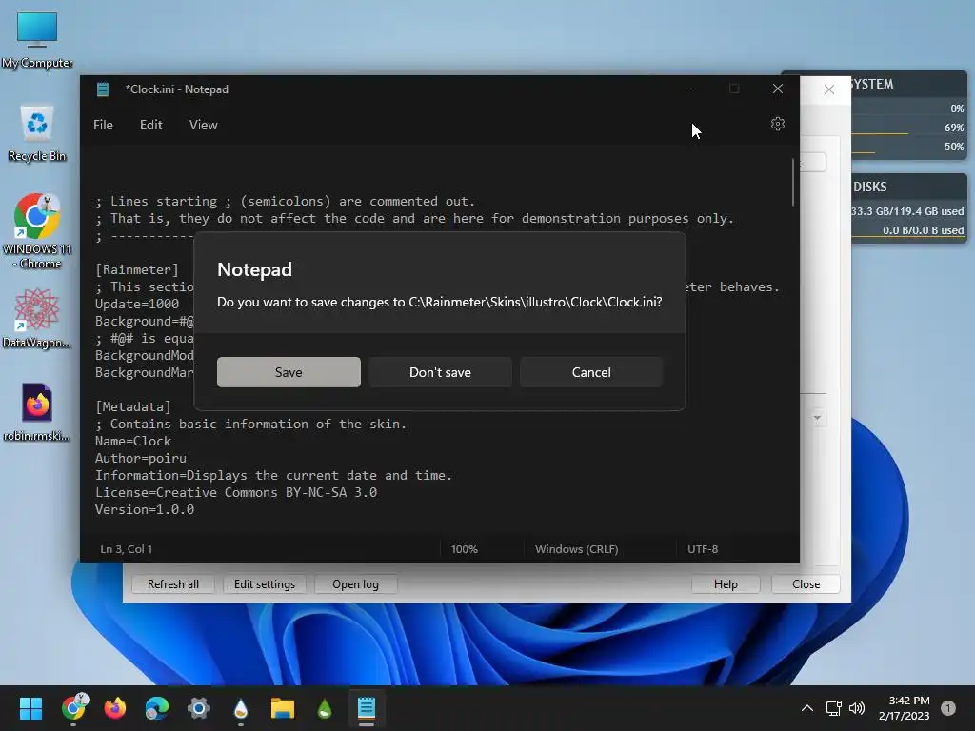975x731 pixels.
Task: Open the network tray icon
Action: 833,708
